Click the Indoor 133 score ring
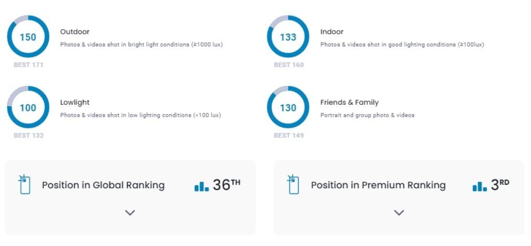Image resolution: width=531 pixels, height=246 pixels. pyautogui.click(x=288, y=37)
